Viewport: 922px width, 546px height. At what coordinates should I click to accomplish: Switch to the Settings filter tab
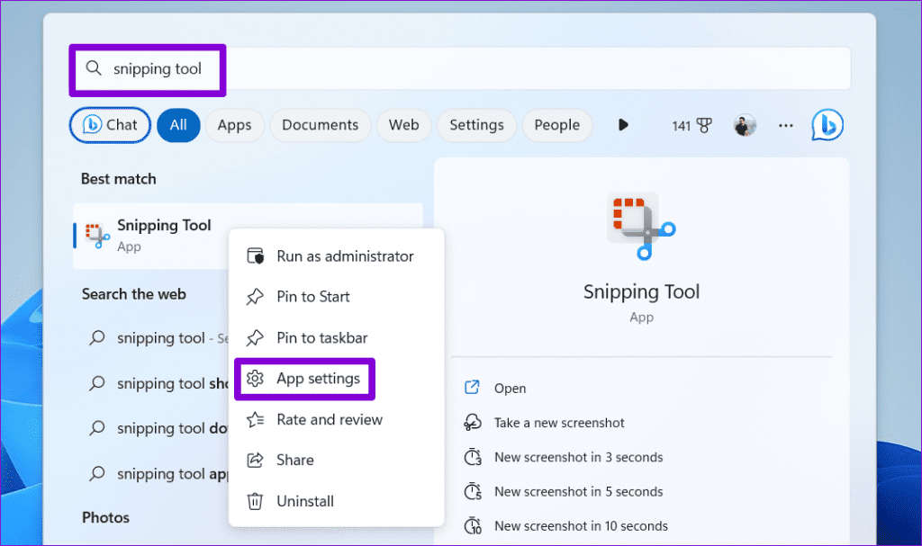[476, 125]
